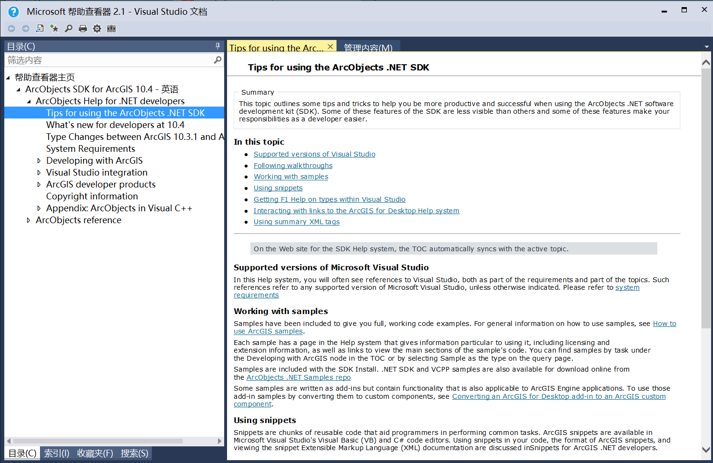The height and width of the screenshot is (463, 713).
Task: Click the scroll down arrow in content pane
Action: coord(706,449)
